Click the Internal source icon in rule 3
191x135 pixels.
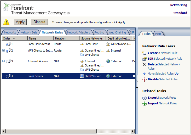[82, 61]
